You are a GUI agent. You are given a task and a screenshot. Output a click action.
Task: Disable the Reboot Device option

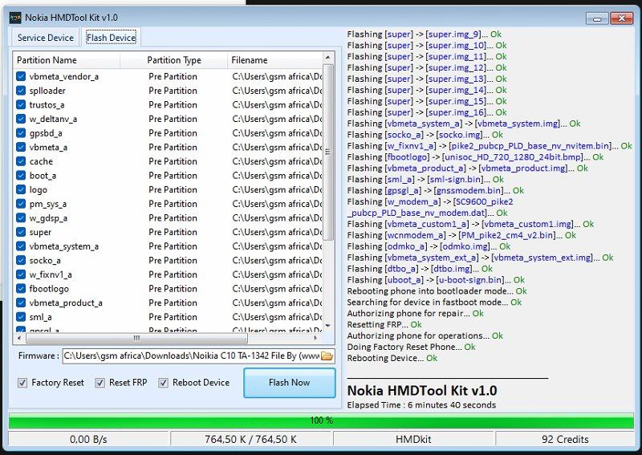pyautogui.click(x=164, y=383)
